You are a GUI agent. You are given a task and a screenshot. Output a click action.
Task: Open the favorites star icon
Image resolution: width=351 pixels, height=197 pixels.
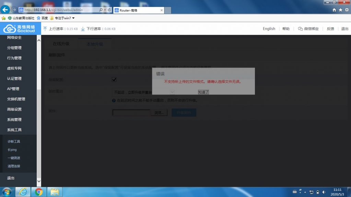coord(340,10)
